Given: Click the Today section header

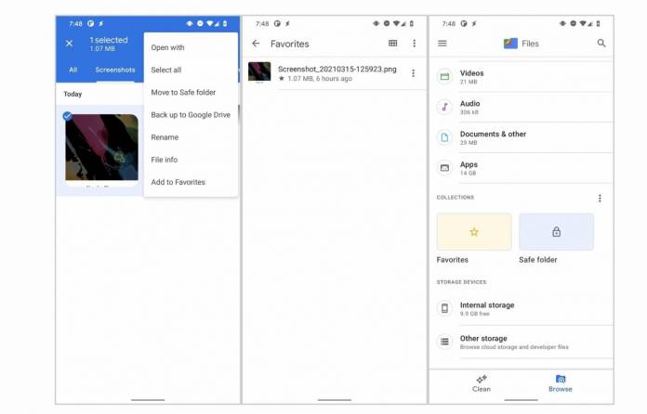Looking at the screenshot, I should [73, 94].
